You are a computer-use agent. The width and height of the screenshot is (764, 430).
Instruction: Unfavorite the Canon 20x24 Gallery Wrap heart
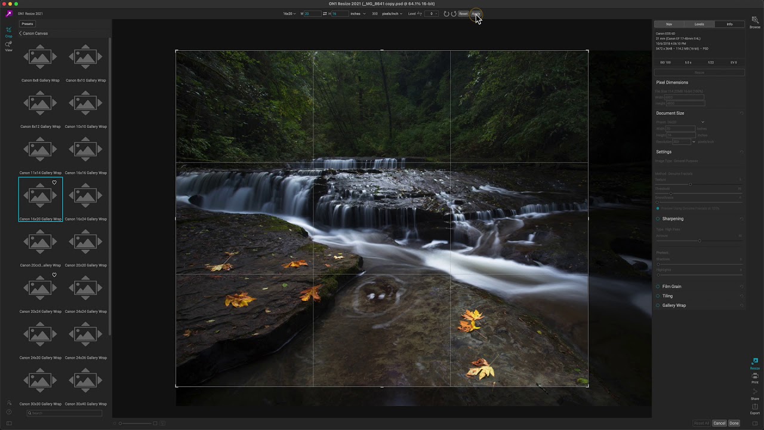pyautogui.click(x=54, y=275)
